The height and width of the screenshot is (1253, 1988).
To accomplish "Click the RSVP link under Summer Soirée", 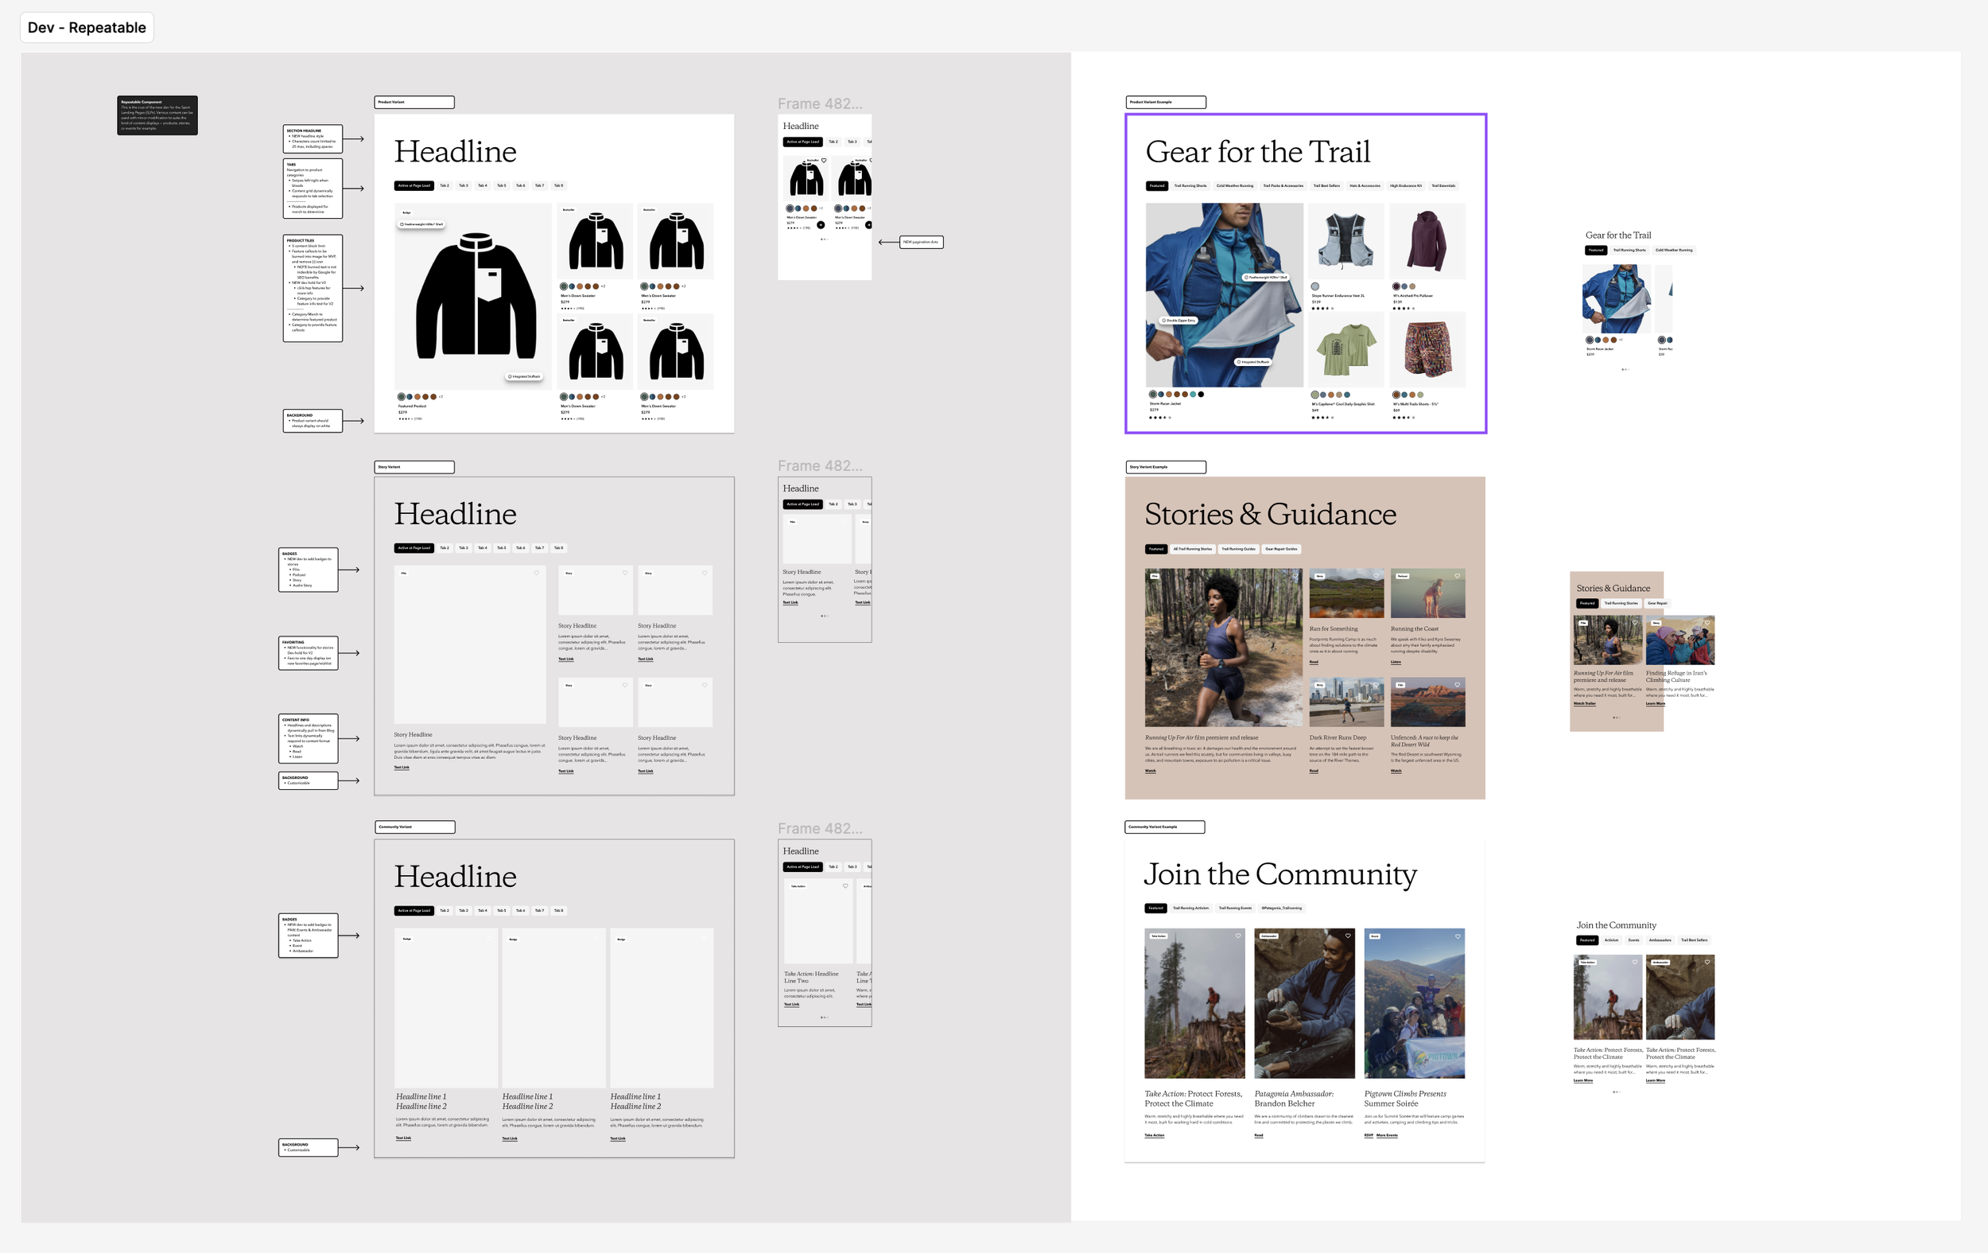I will pyautogui.click(x=1368, y=1135).
